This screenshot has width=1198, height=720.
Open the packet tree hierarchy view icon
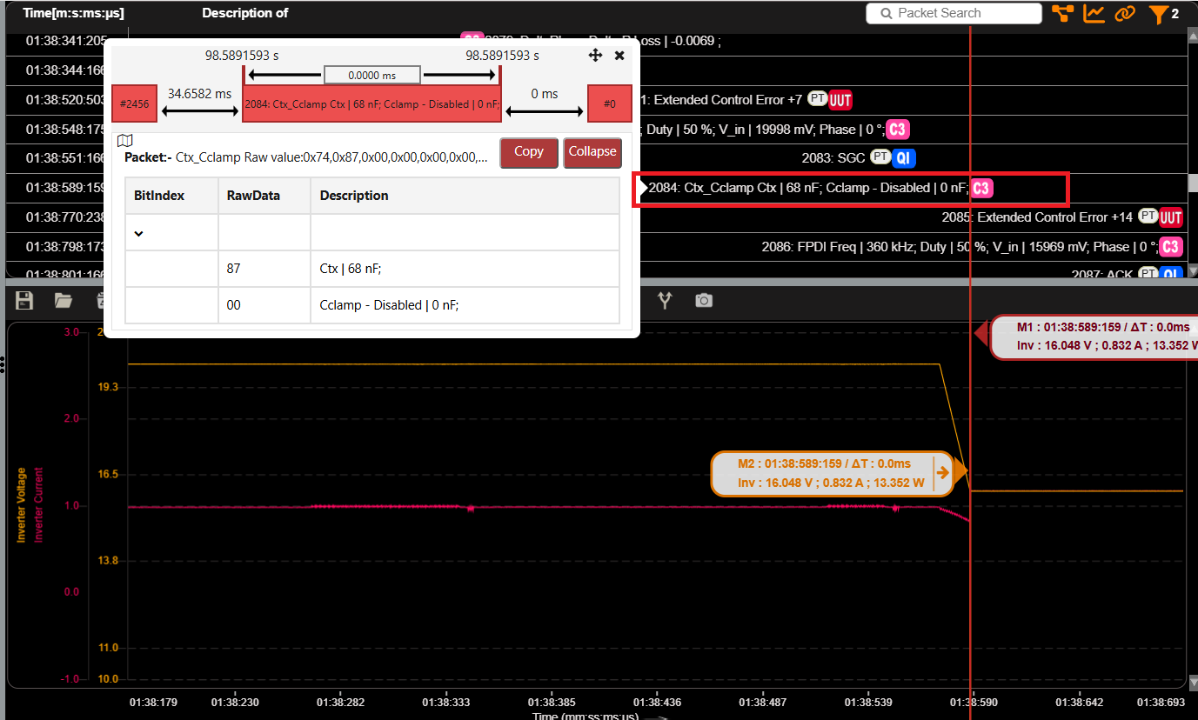(1062, 13)
